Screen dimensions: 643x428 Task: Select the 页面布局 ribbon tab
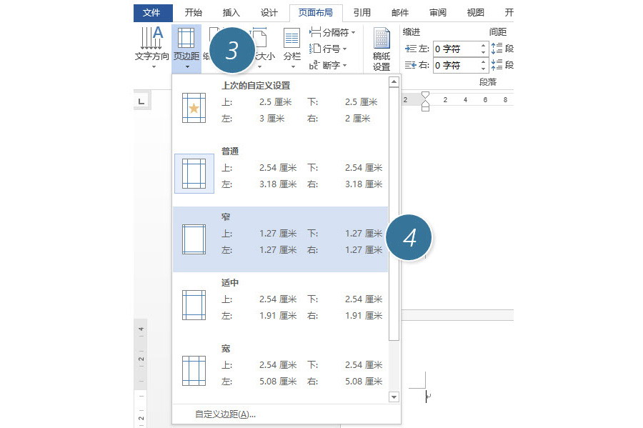click(315, 13)
